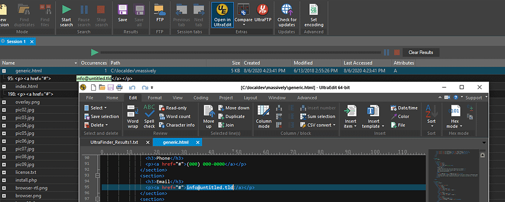Click Open in UltraEdit button
This screenshot has width=505, height=202.
222,15
